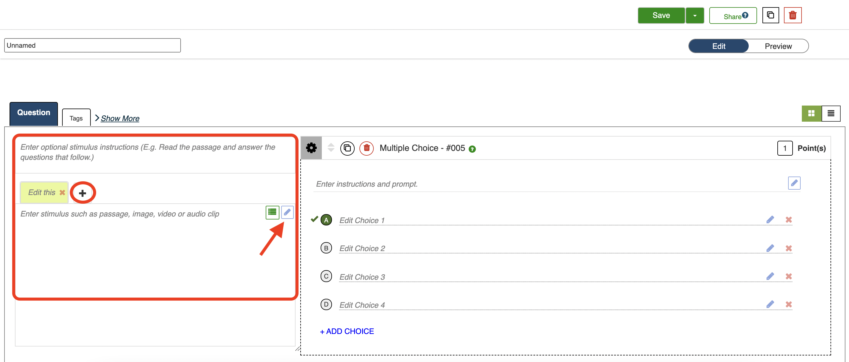Delete the Multiple Choice question with the trash icon
The width and height of the screenshot is (849, 362).
(x=366, y=148)
